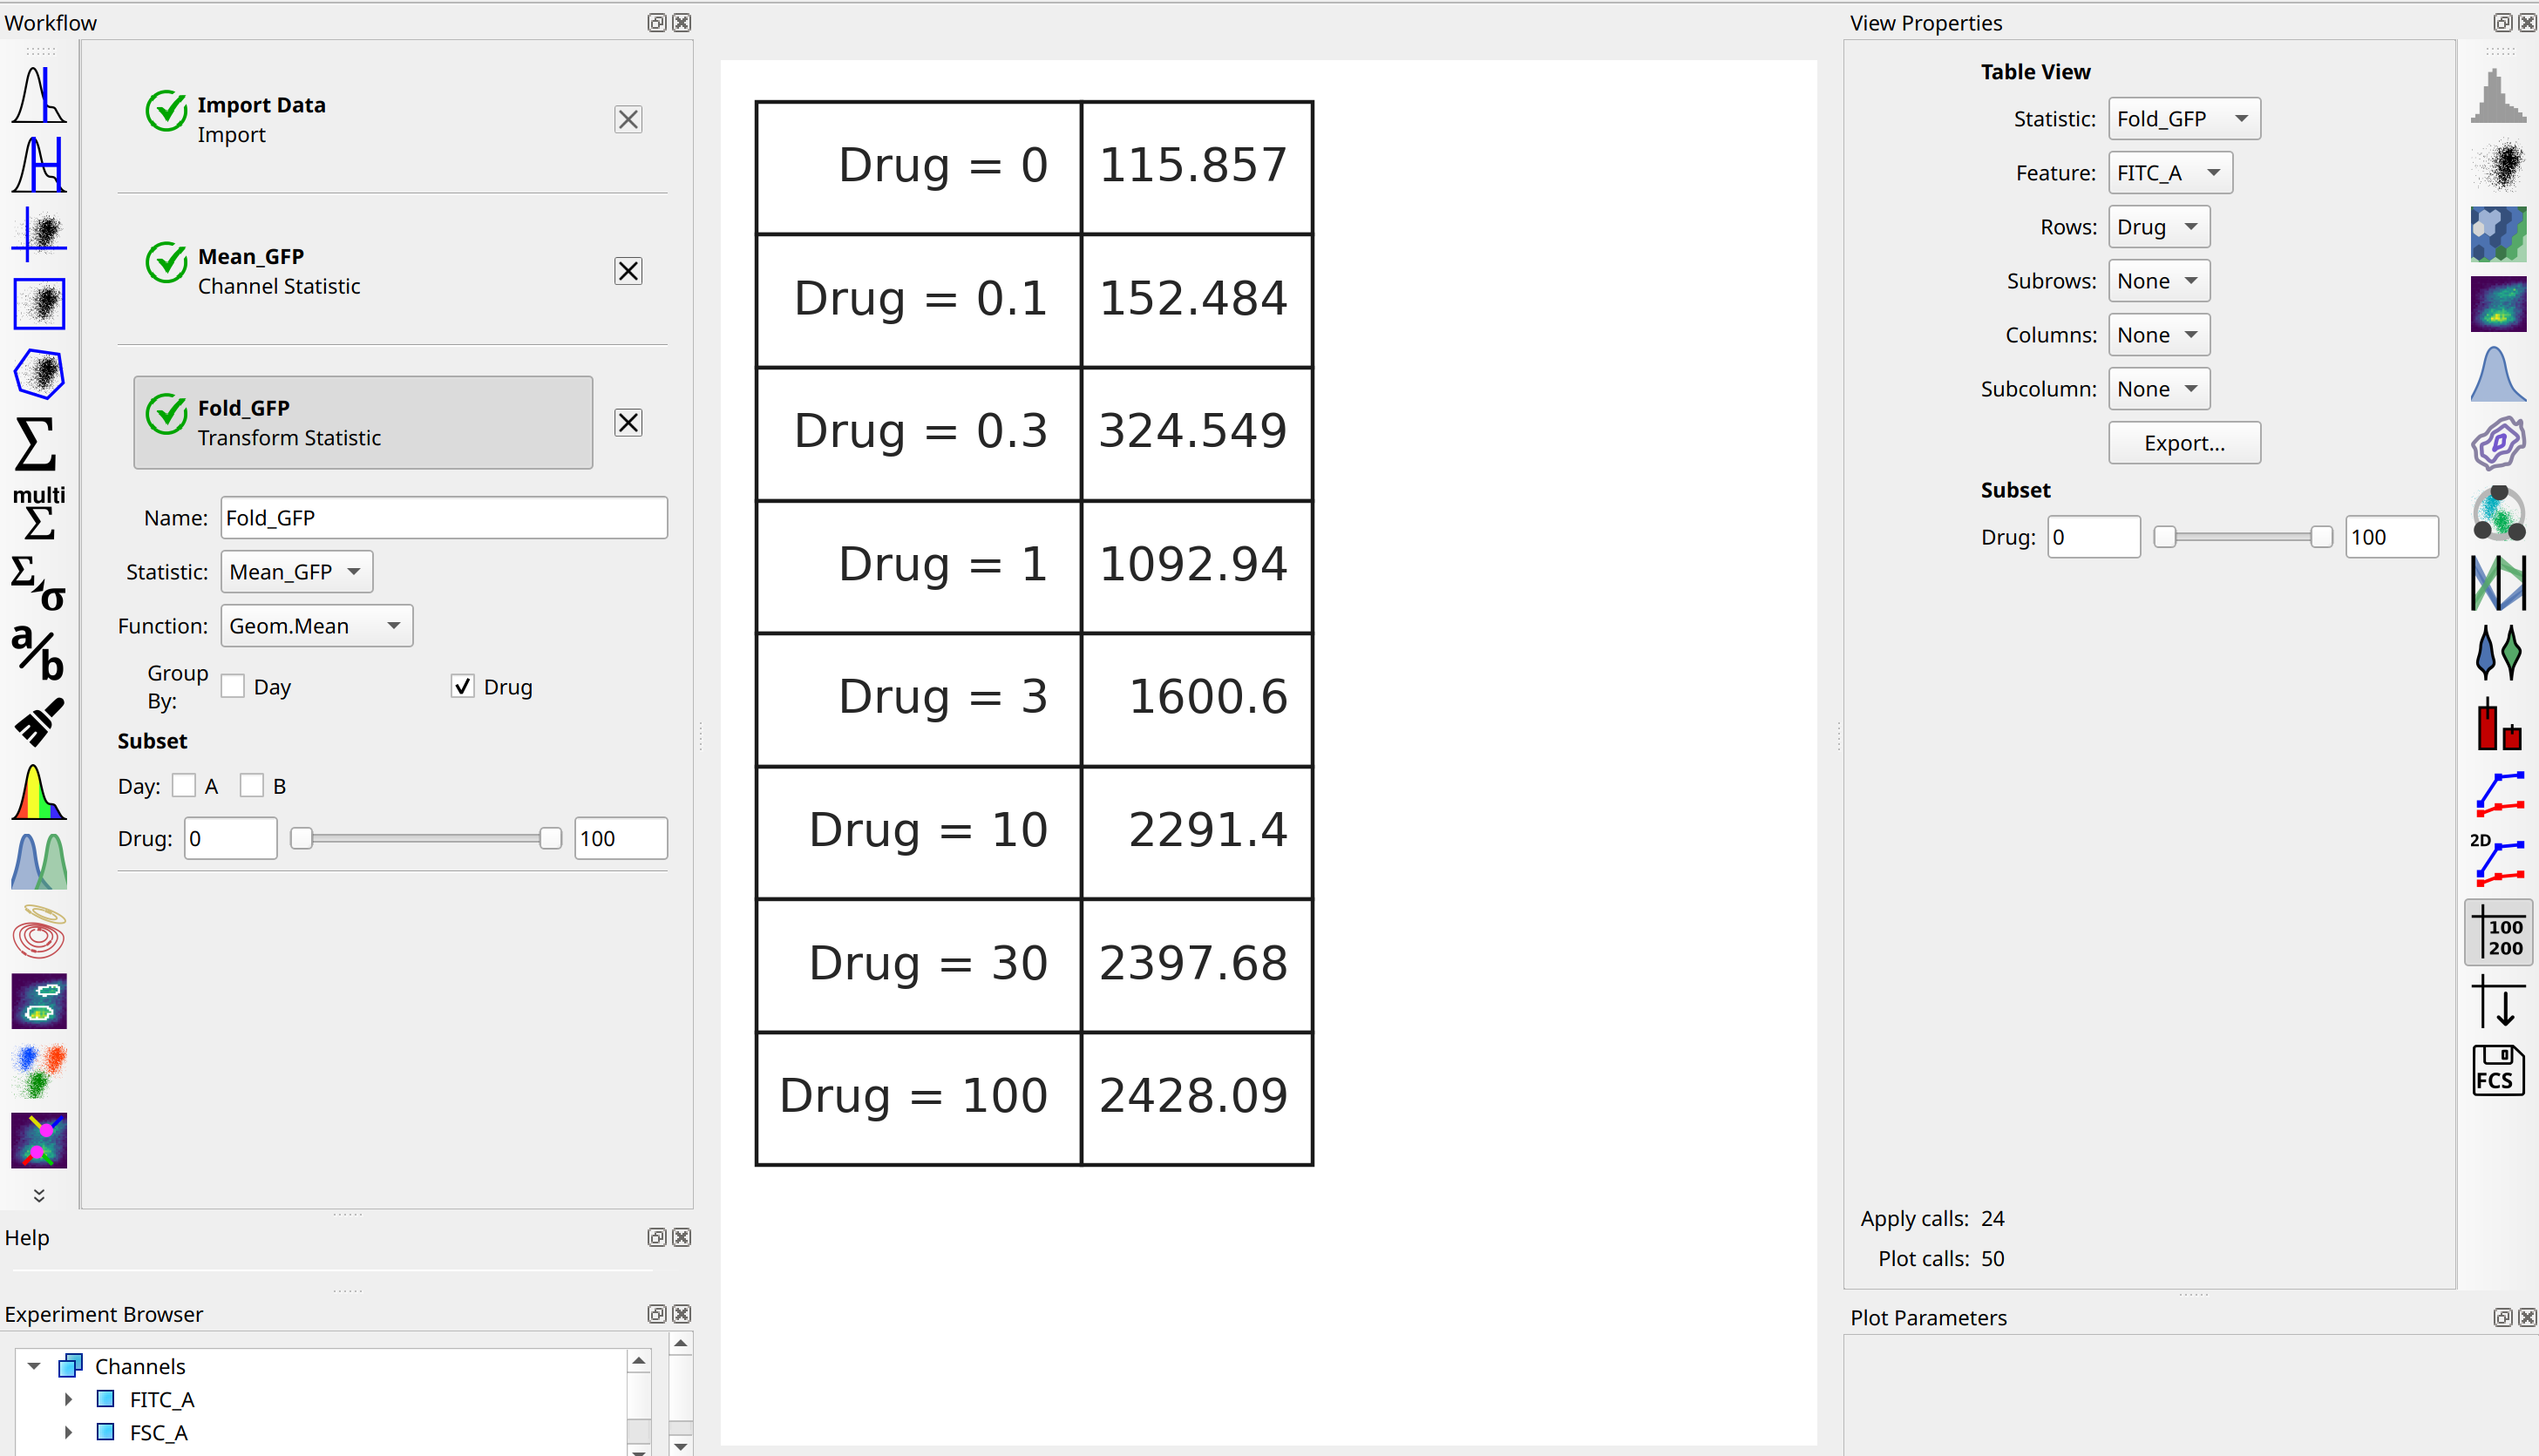Select the purple density gate operation icon

pyautogui.click(x=39, y=1001)
